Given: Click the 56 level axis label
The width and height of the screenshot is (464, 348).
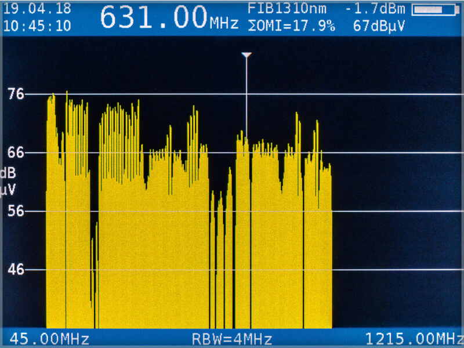Looking at the screenshot, I should 16,211.
